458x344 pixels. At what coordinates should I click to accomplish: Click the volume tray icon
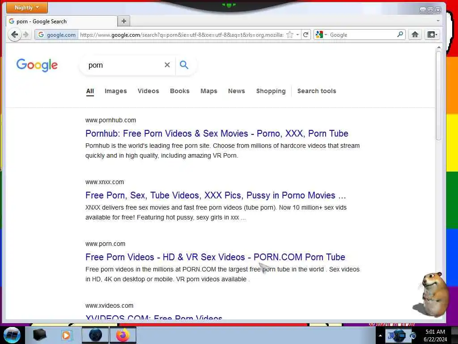click(x=413, y=335)
